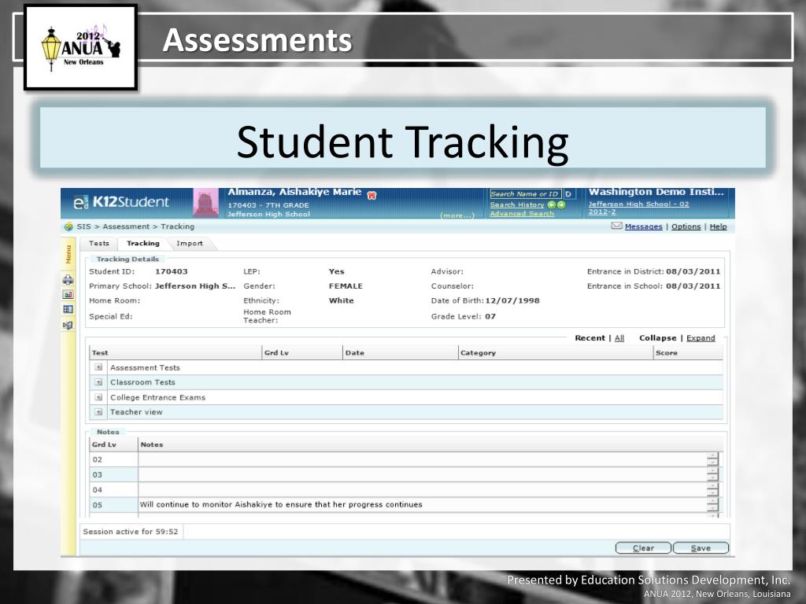The image size is (806, 604).
Task: Click the Category column header
Action: (556, 353)
